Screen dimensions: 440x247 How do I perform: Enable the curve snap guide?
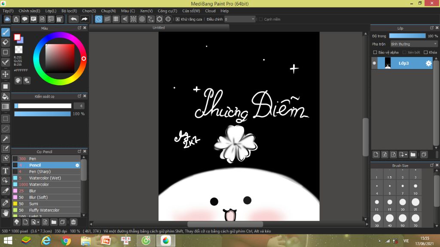pos(151,19)
